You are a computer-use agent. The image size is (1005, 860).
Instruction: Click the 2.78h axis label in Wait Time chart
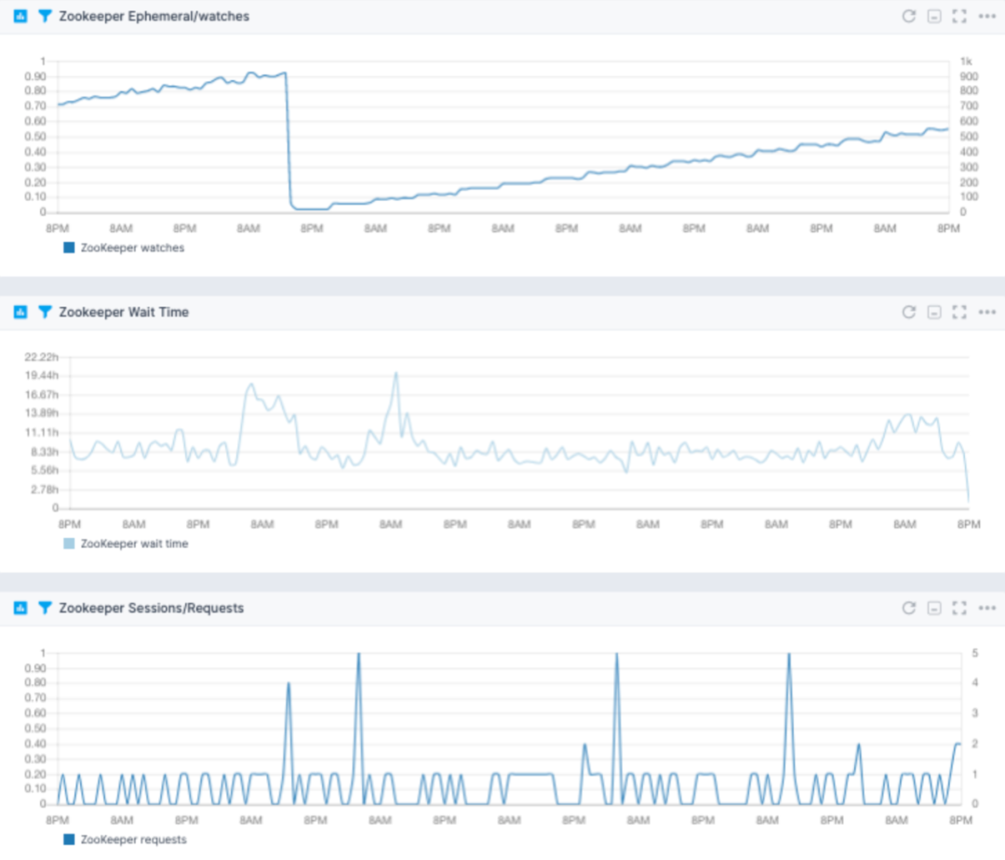(45, 490)
